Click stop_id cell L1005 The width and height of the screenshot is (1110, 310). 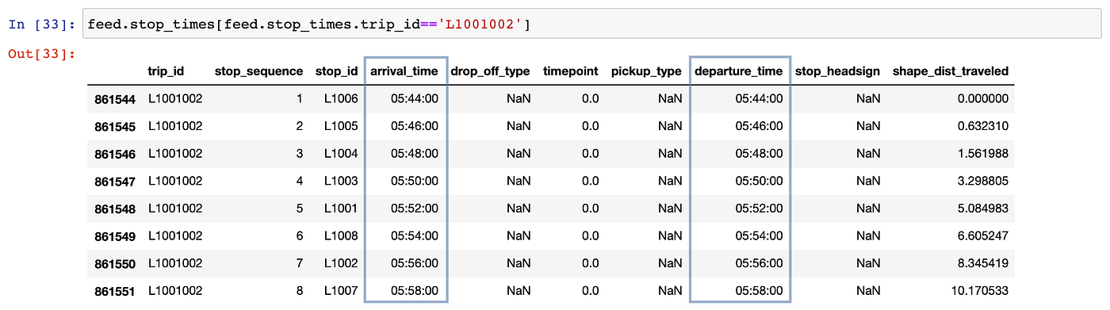pos(341,126)
